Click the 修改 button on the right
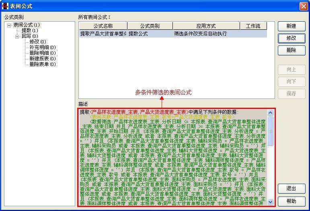The width and height of the screenshot is (310, 211). [291, 38]
